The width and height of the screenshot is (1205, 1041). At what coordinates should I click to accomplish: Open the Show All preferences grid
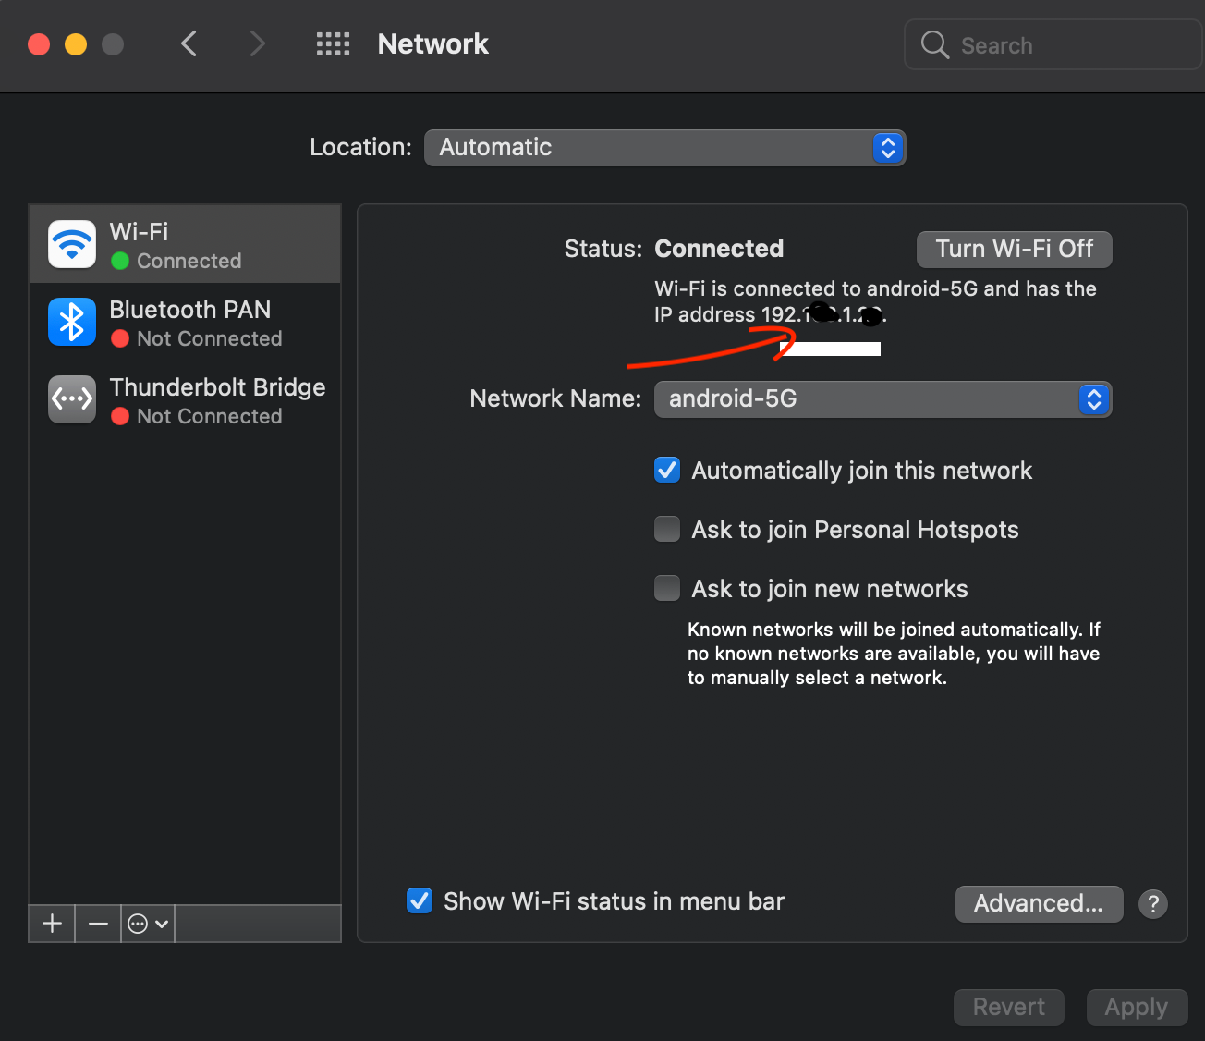tap(333, 43)
